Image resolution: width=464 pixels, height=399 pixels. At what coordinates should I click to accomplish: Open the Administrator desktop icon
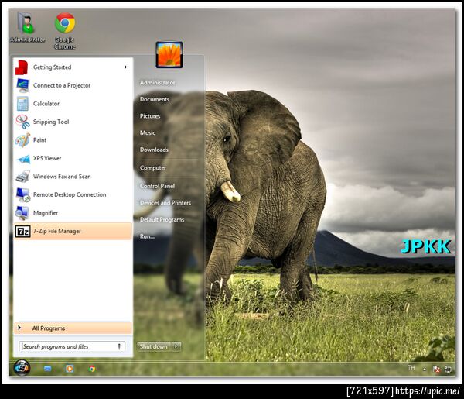click(x=28, y=27)
